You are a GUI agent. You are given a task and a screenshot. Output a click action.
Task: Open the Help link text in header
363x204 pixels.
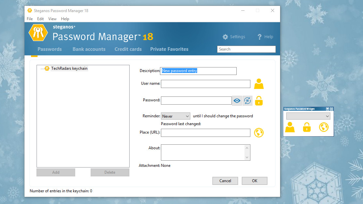269,37
